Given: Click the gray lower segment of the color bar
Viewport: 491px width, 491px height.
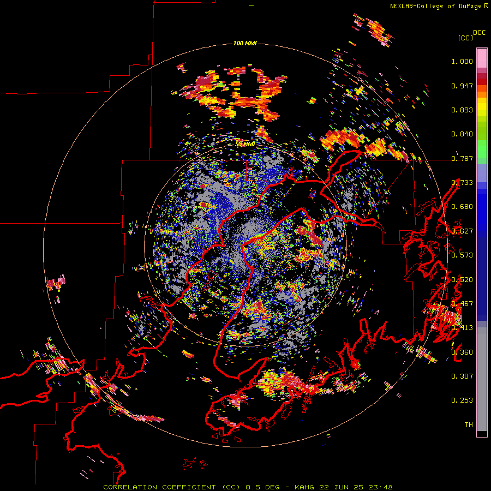Looking at the screenshot, I should click(x=482, y=379).
